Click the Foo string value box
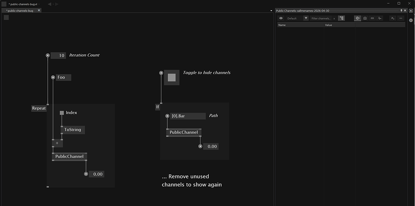Screen dimensions: 415x206 [x=63, y=78]
